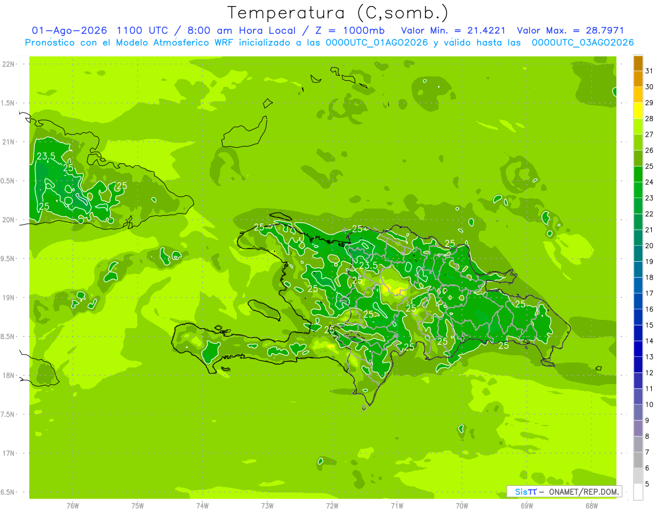Click the 74W longitude axis label
Viewport: 664px width, 513px height.
click(x=203, y=505)
